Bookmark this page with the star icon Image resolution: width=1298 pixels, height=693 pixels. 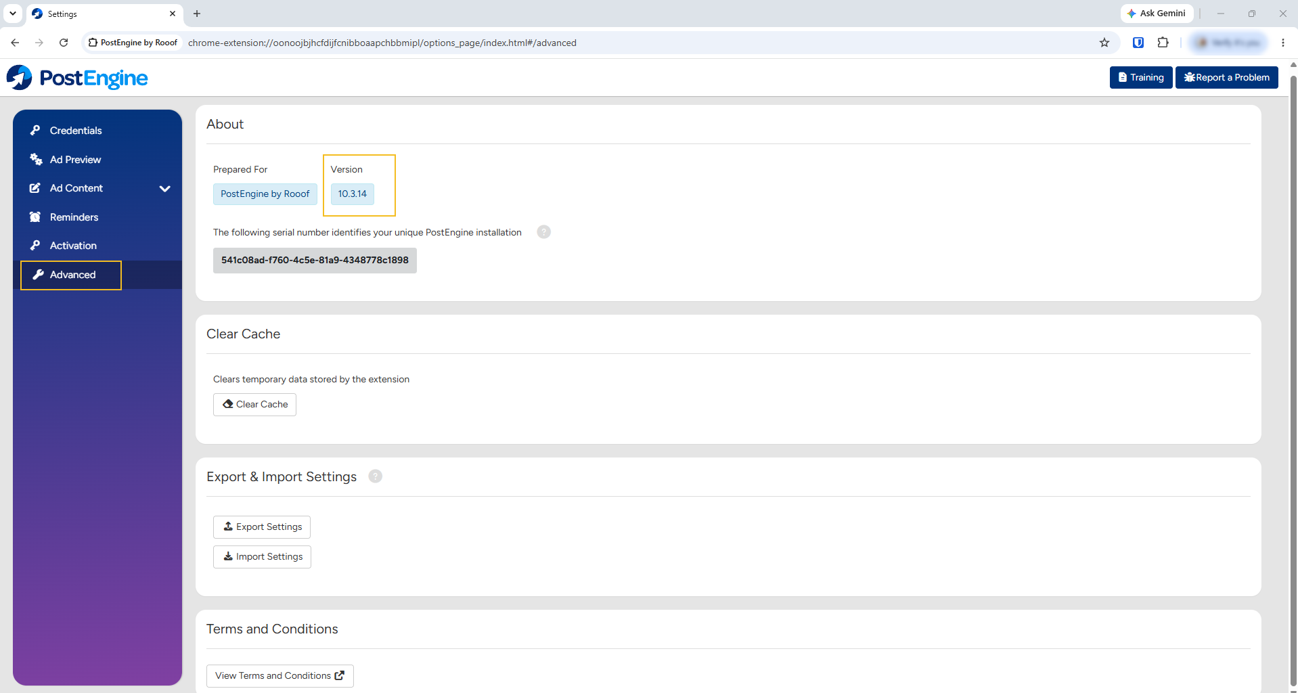pos(1104,43)
